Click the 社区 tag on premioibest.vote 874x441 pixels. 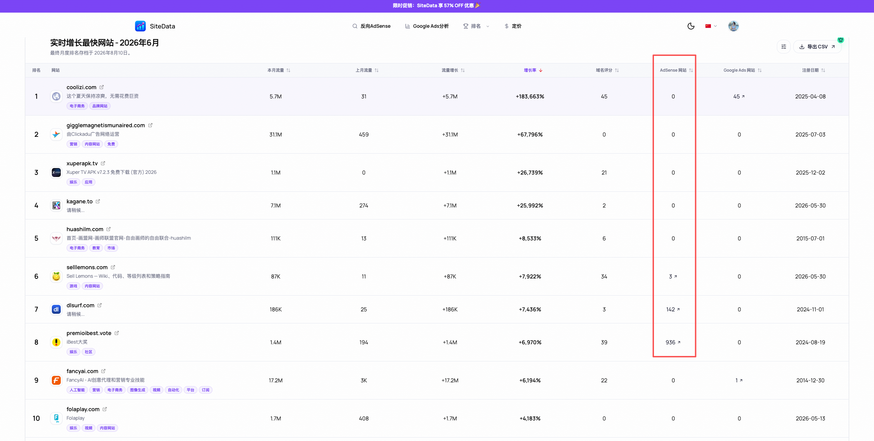coord(89,352)
